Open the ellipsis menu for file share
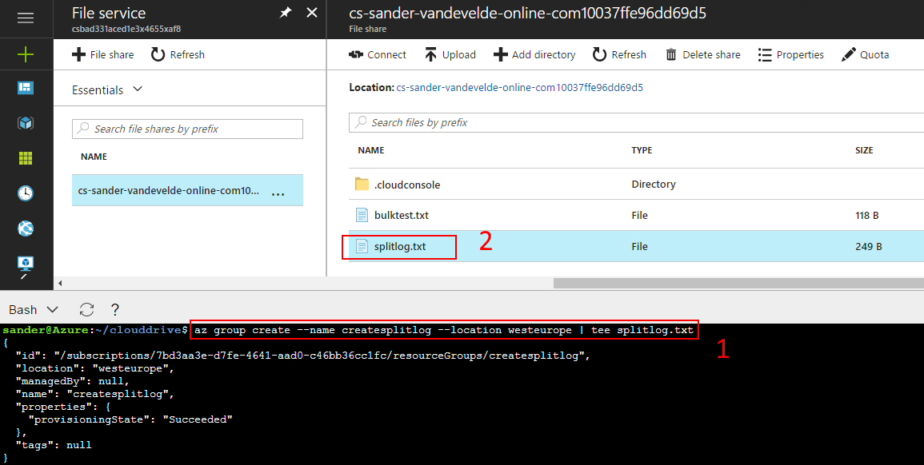The image size is (924, 465). 278,192
